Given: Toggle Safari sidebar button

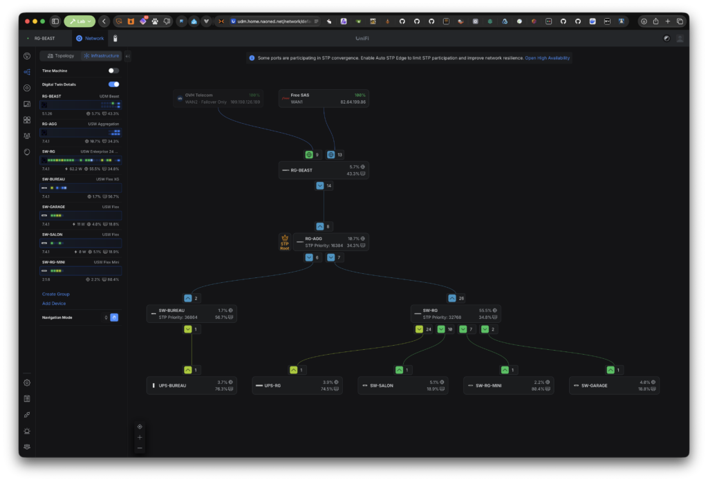Looking at the screenshot, I should tap(55, 21).
